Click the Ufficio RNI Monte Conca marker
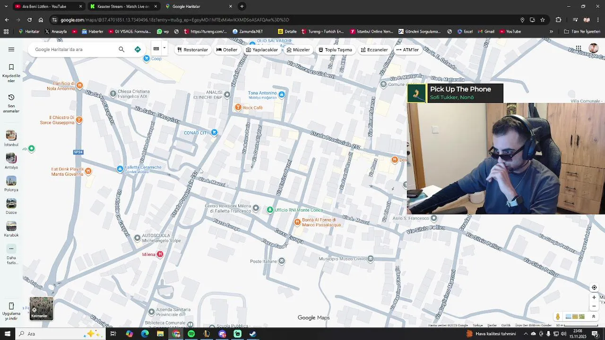Viewport: 605px width, 340px height. click(x=270, y=210)
